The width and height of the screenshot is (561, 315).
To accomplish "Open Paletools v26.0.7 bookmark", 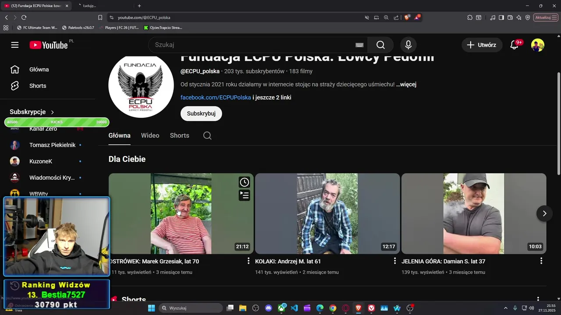I will pos(78,28).
